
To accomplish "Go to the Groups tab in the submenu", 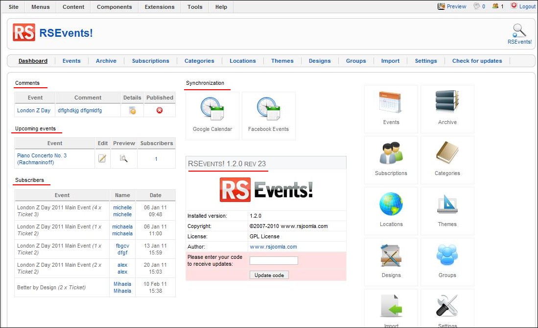I will 356,61.
